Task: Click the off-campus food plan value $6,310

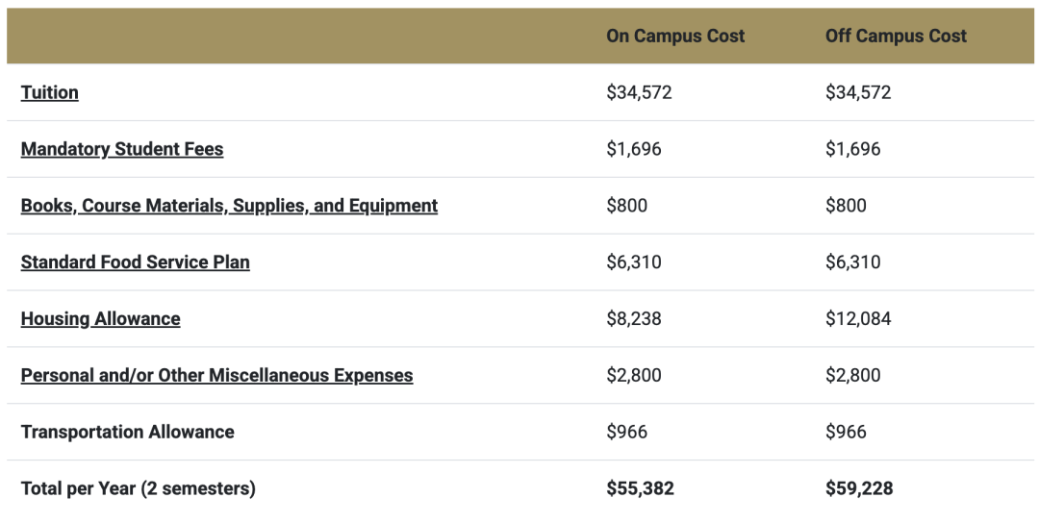Action: (853, 262)
